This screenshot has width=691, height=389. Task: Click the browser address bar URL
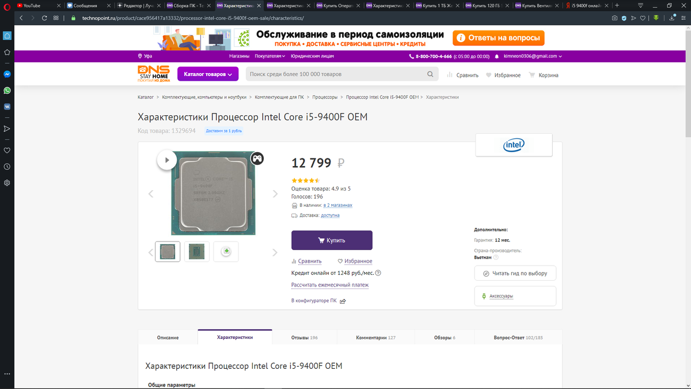(194, 18)
